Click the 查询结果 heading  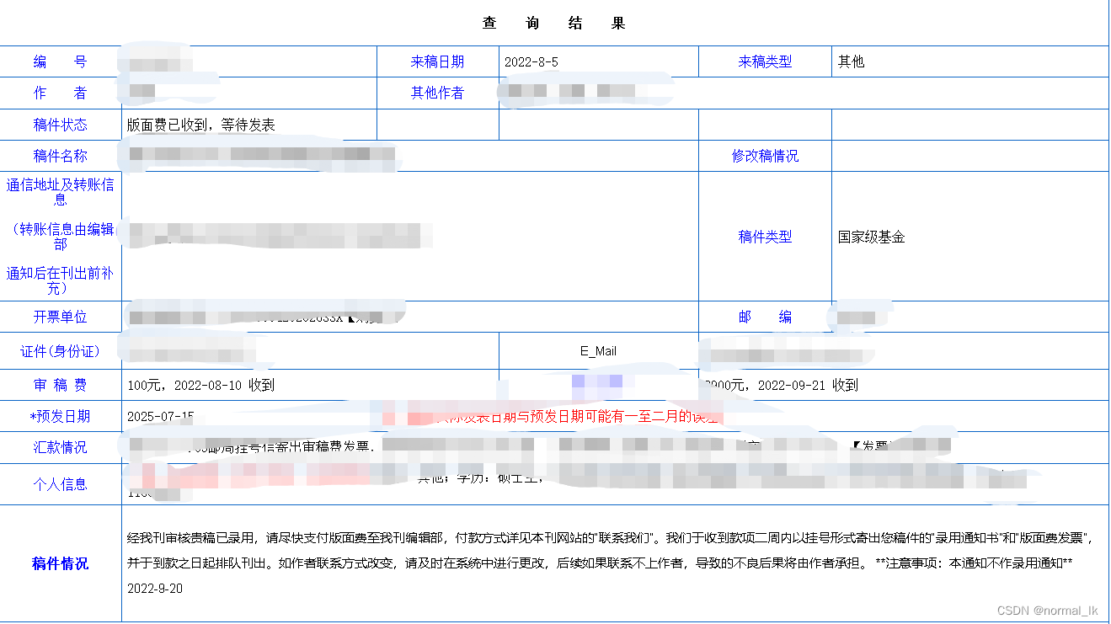(554, 24)
